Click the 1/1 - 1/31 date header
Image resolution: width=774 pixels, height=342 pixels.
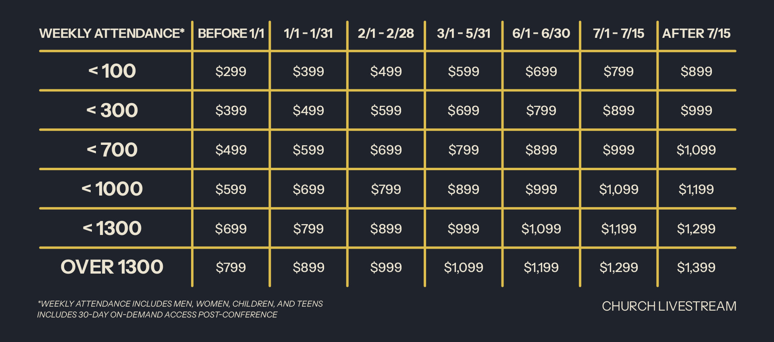click(x=308, y=33)
